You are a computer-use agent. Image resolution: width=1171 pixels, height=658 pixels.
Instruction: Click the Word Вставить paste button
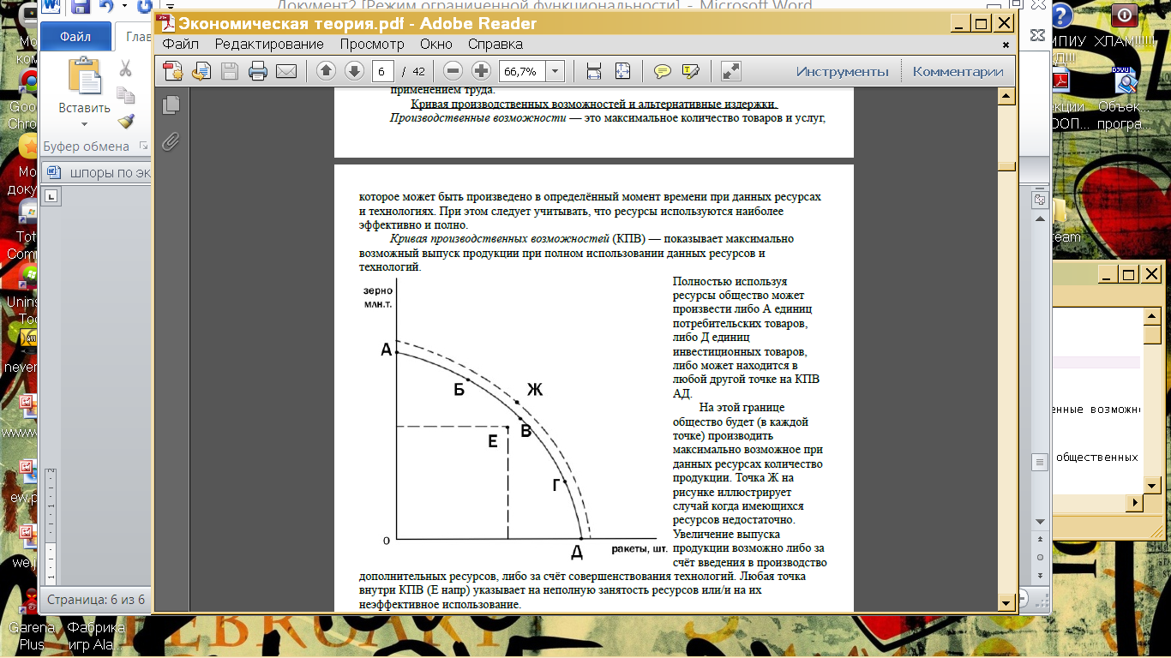point(84,86)
